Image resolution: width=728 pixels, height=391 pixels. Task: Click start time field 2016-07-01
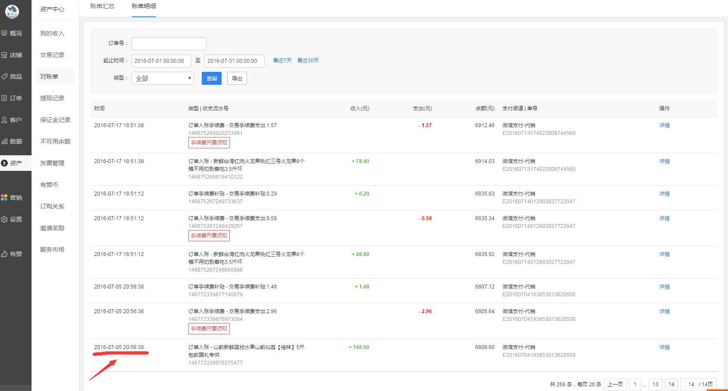(x=161, y=61)
